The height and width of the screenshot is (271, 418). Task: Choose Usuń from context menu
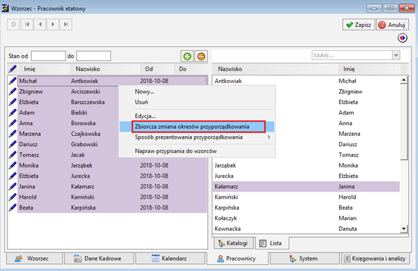197,102
